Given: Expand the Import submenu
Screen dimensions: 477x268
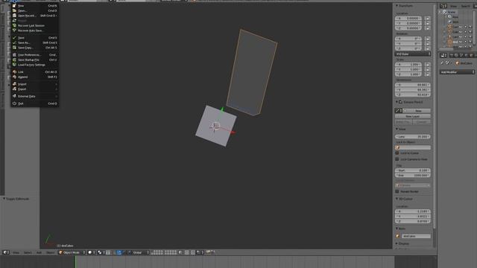Looking at the screenshot, I should click(35, 84).
